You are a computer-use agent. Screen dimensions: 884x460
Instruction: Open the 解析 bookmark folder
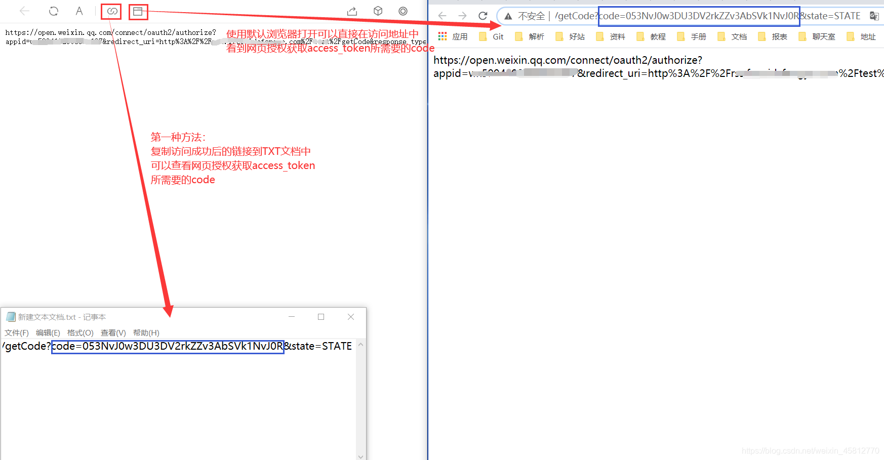point(529,36)
